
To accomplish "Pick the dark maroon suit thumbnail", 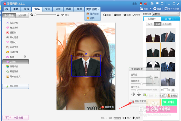I will click(x=153, y=35).
